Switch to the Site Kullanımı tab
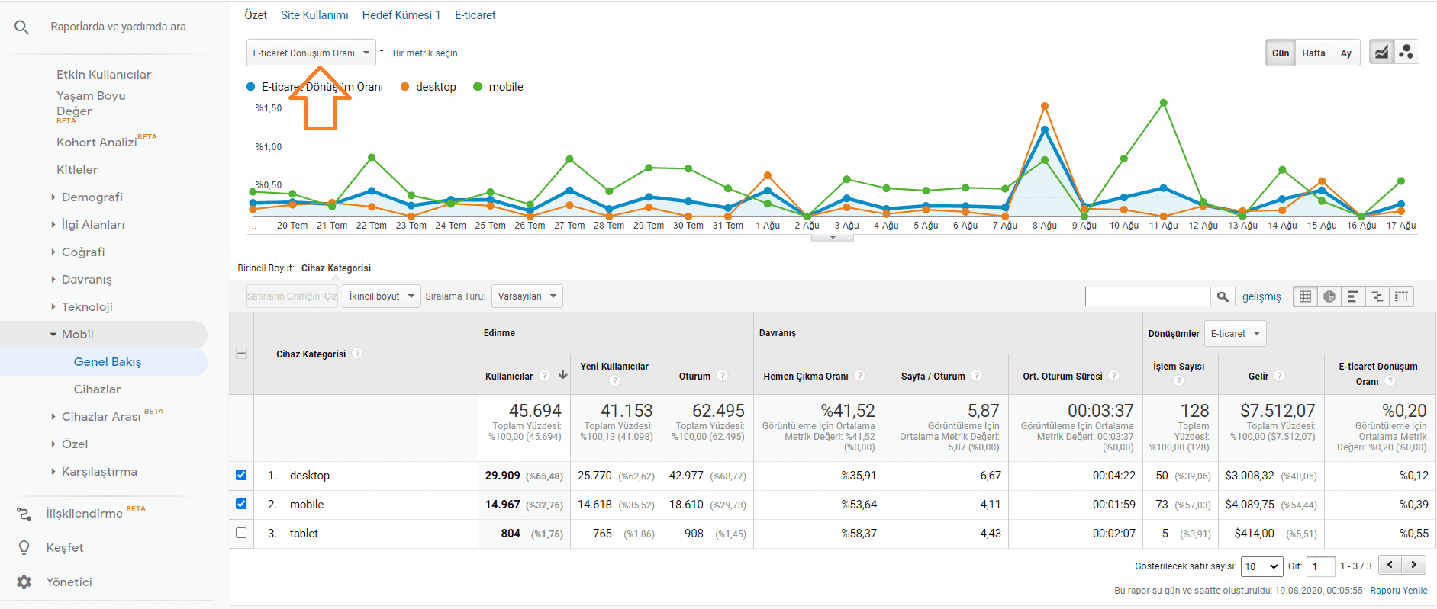 (314, 15)
